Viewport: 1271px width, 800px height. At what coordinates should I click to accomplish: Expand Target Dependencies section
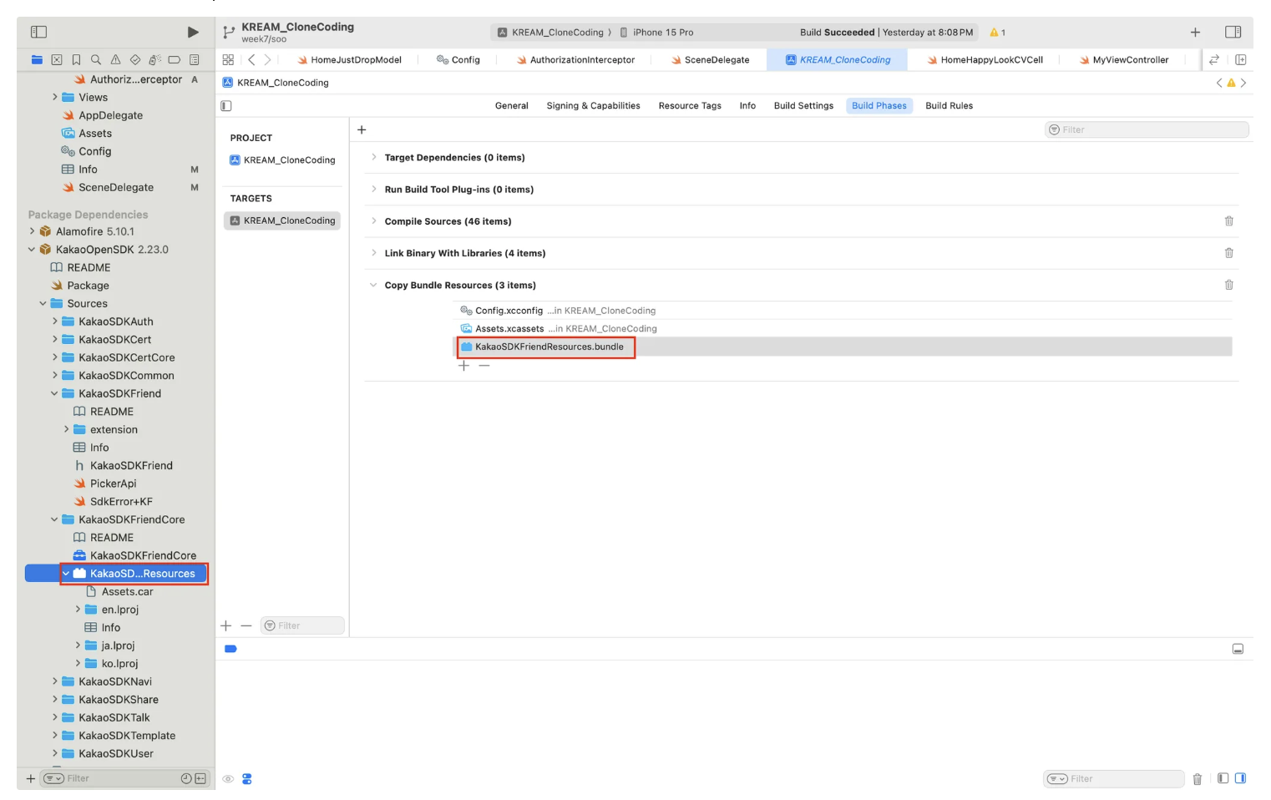click(373, 157)
